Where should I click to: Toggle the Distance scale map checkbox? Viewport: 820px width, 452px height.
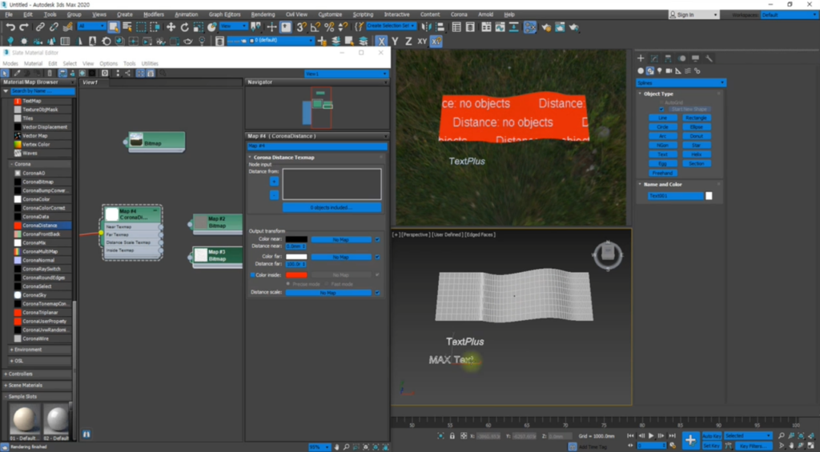tap(377, 293)
